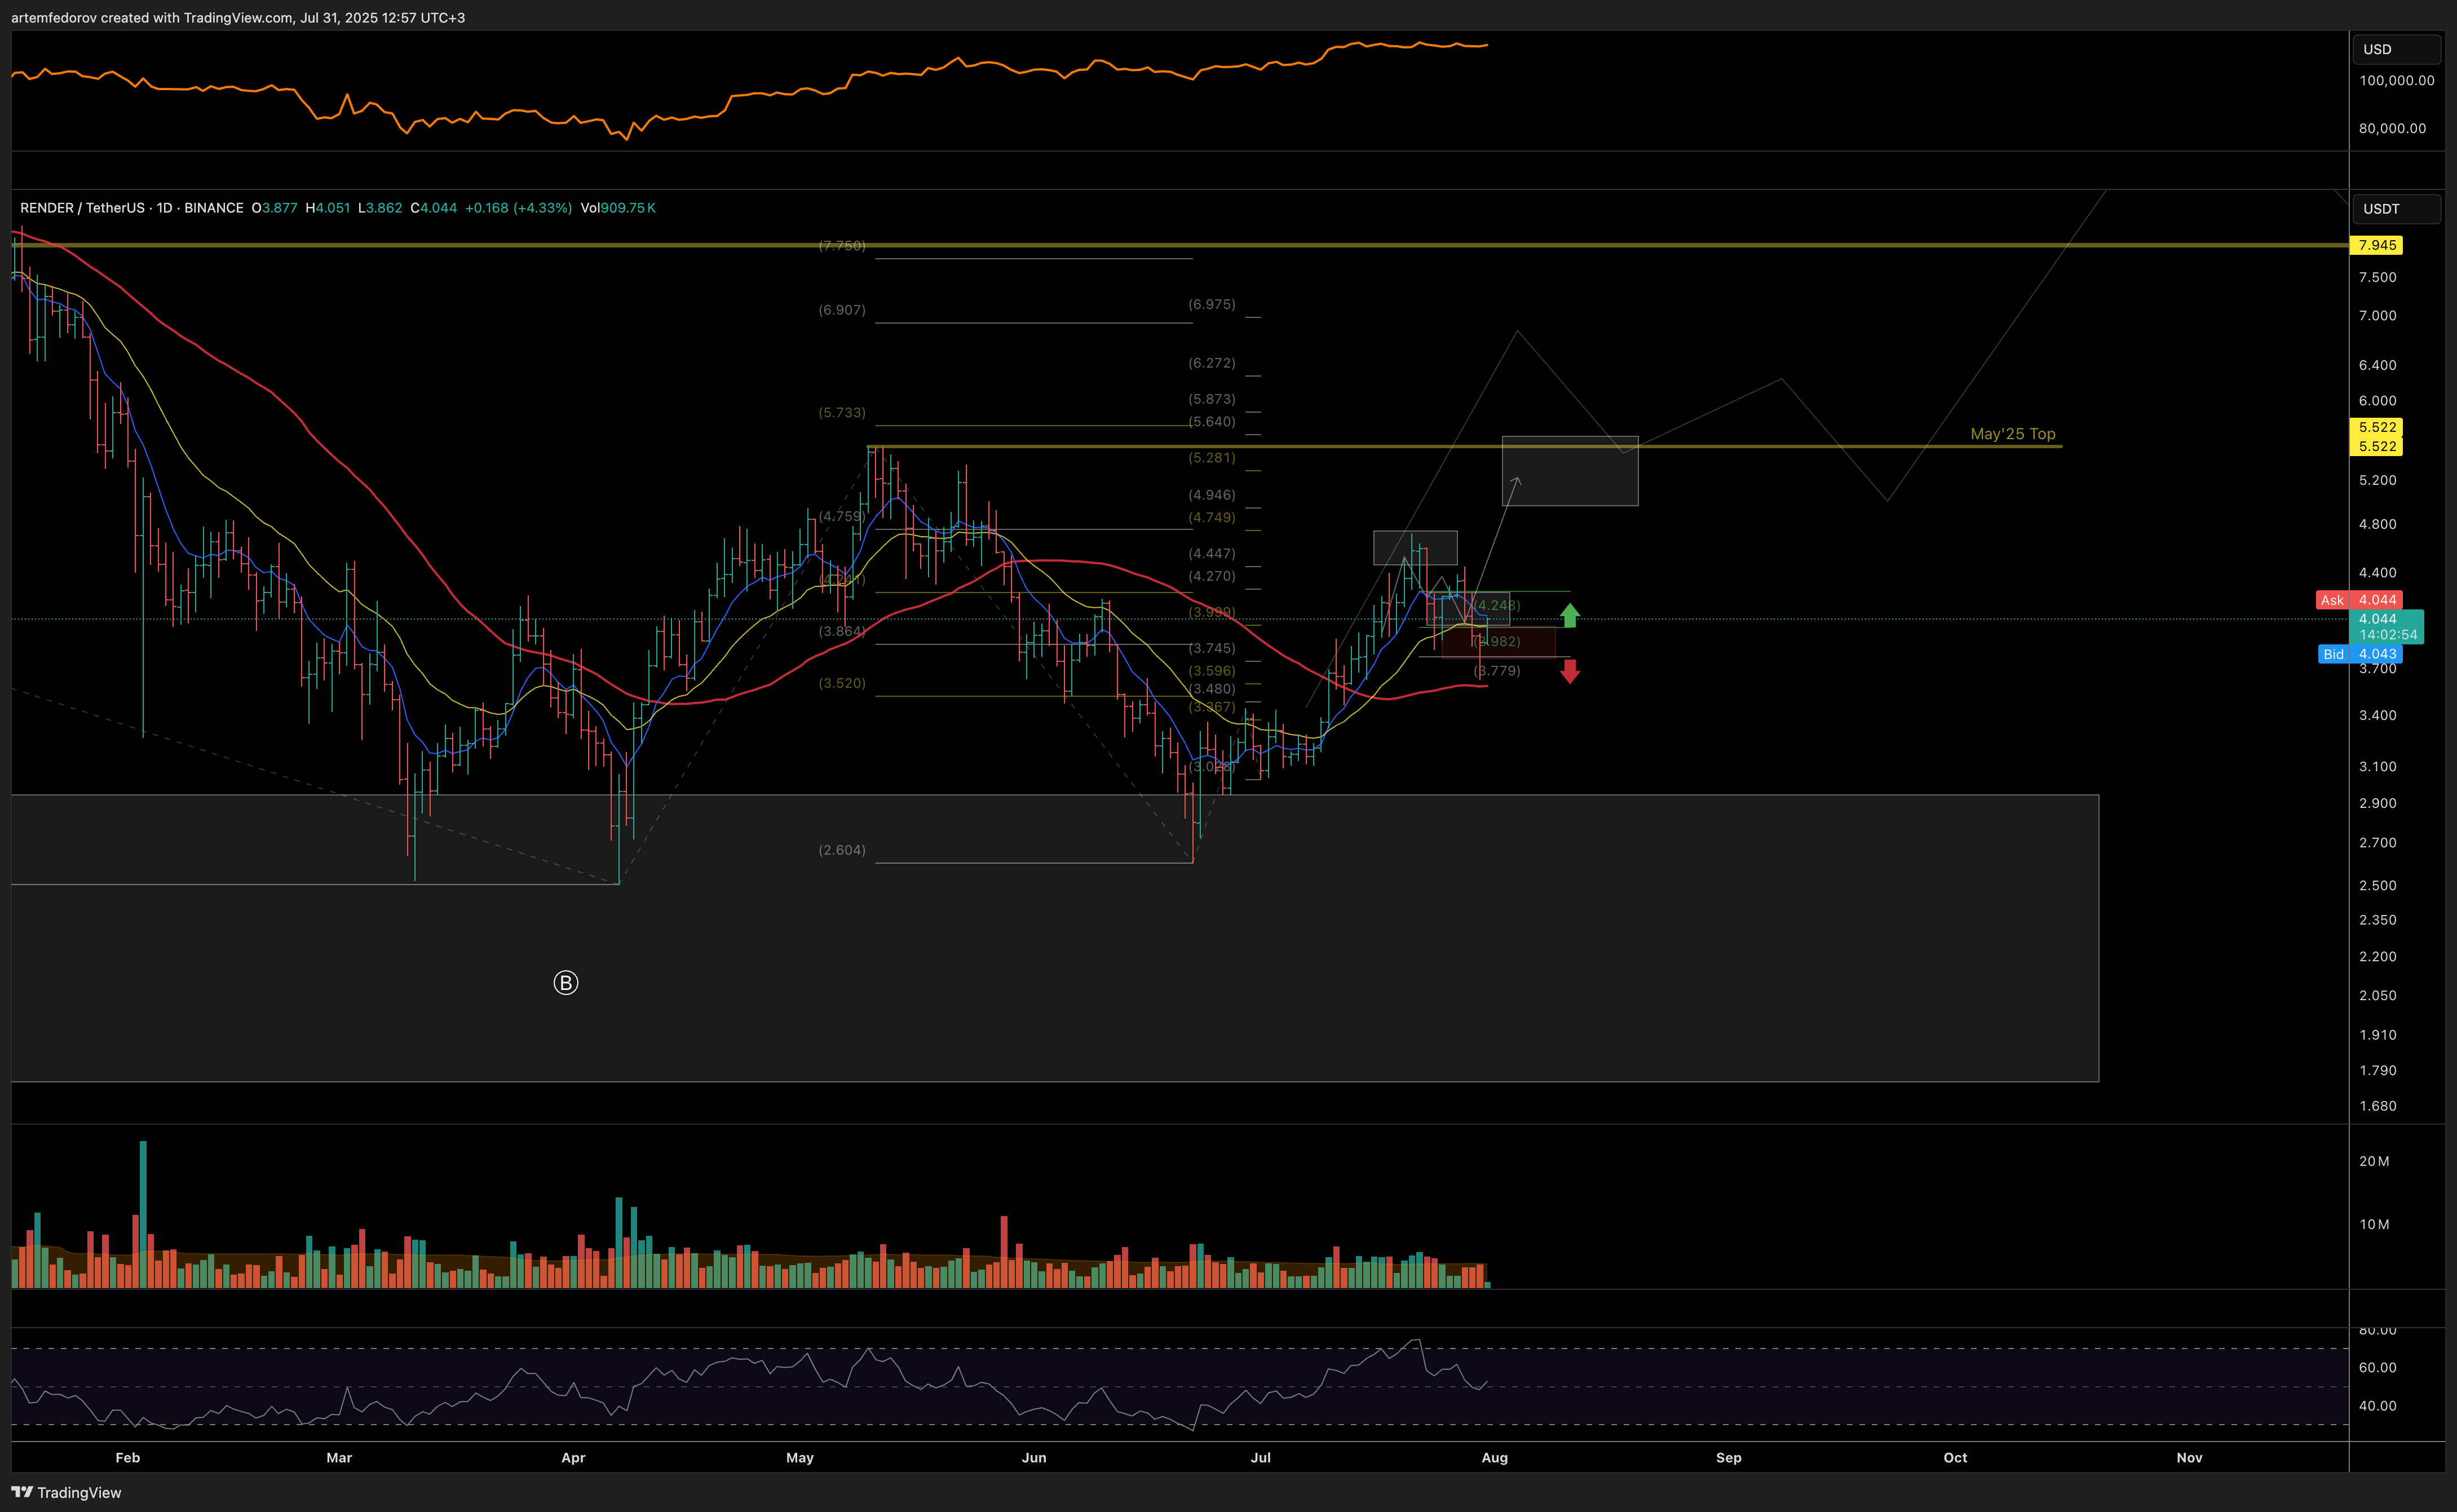Click the green up arrow marker

pos(1569,615)
